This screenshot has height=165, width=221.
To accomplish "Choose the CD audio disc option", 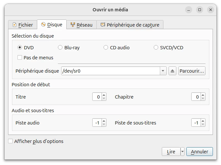I will click(106, 47).
